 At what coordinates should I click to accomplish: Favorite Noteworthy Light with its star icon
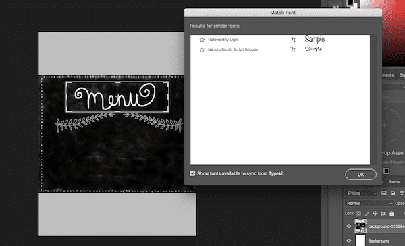[x=202, y=40]
